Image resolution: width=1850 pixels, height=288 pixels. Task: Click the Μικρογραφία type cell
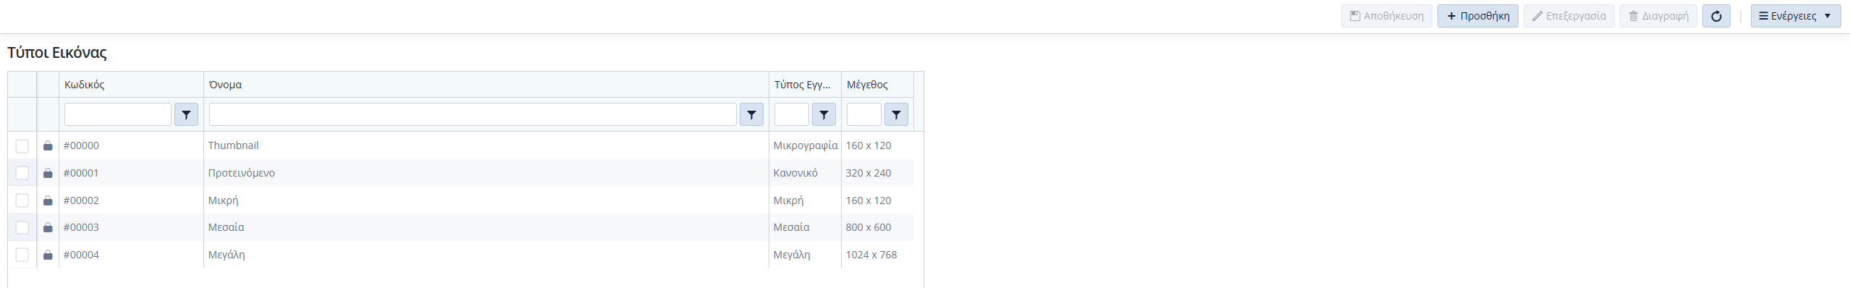tap(805, 145)
